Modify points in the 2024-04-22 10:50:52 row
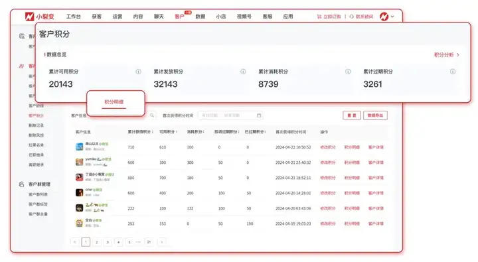Screen dimensions: 478x262 point(328,147)
